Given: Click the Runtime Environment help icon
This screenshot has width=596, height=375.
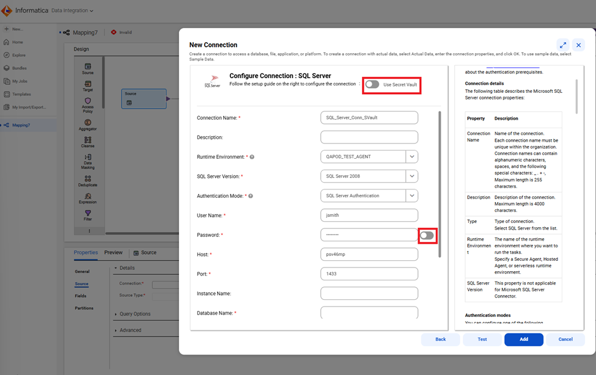Looking at the screenshot, I should (252, 157).
